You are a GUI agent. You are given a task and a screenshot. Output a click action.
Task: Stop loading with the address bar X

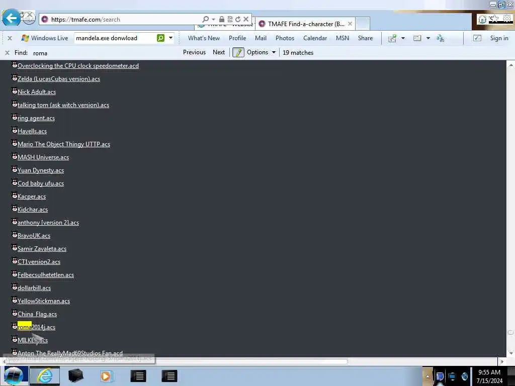(246, 20)
